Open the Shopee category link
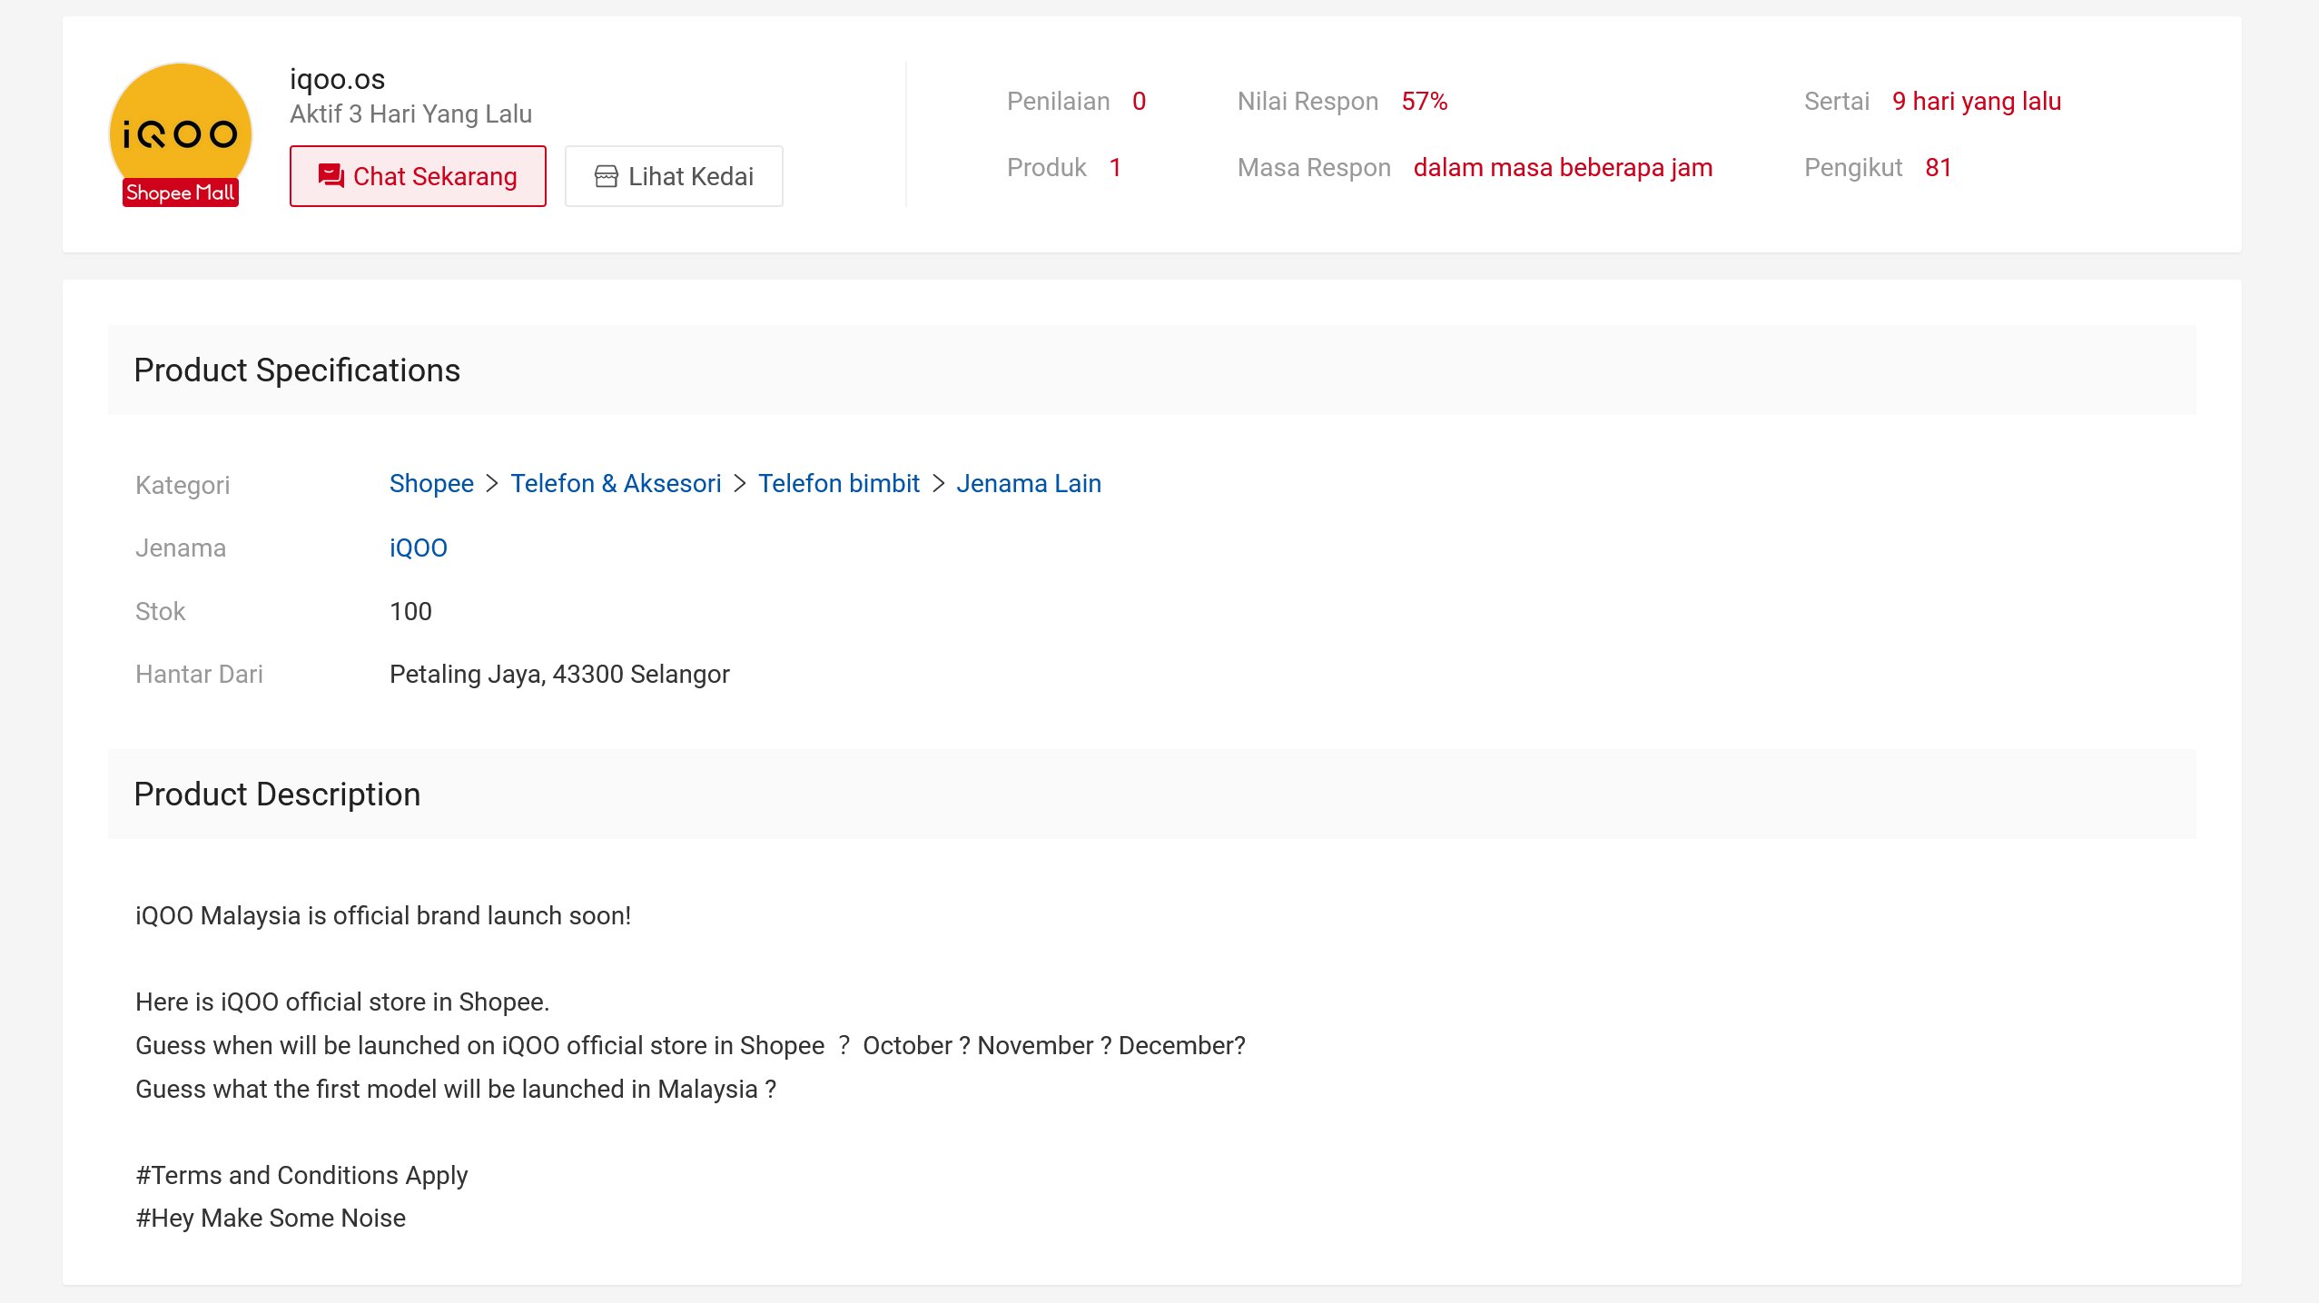 click(x=431, y=484)
